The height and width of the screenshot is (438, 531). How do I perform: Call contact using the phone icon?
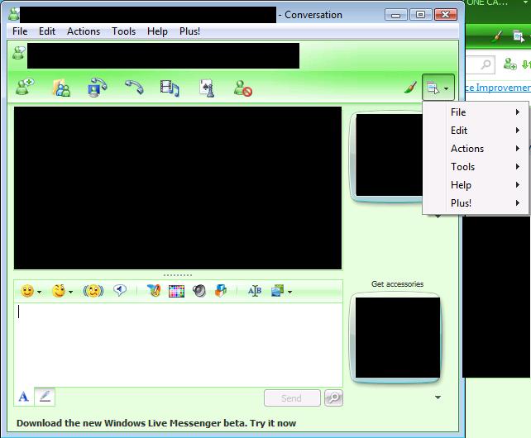click(x=134, y=87)
